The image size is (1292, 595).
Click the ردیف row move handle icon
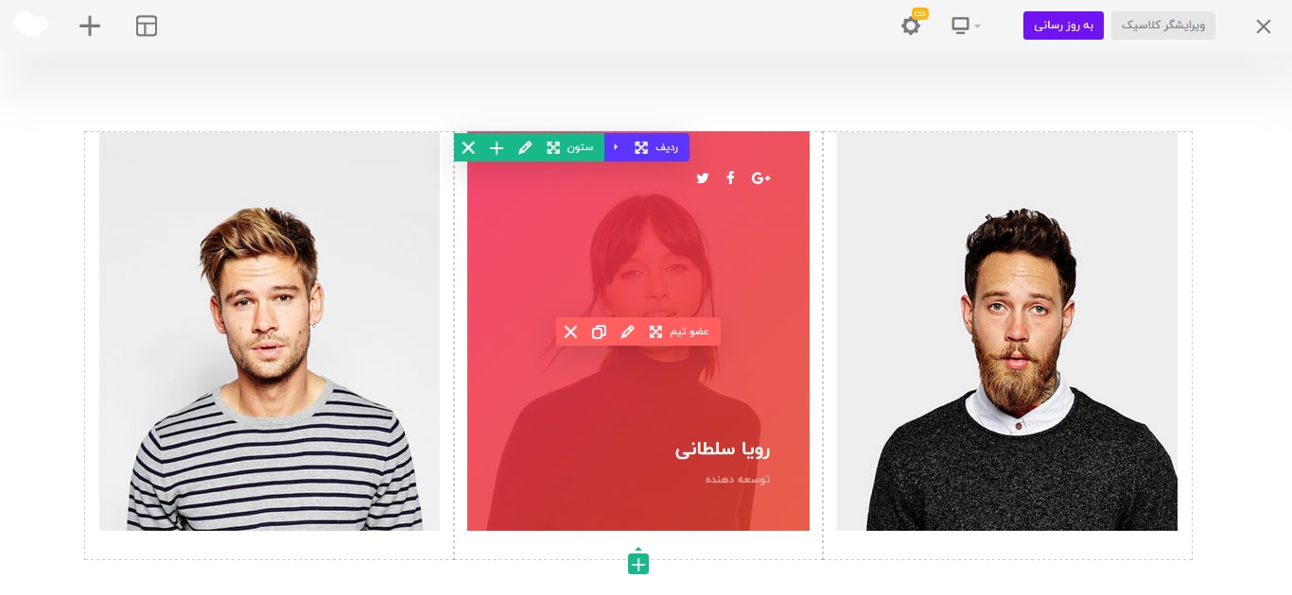[641, 147]
